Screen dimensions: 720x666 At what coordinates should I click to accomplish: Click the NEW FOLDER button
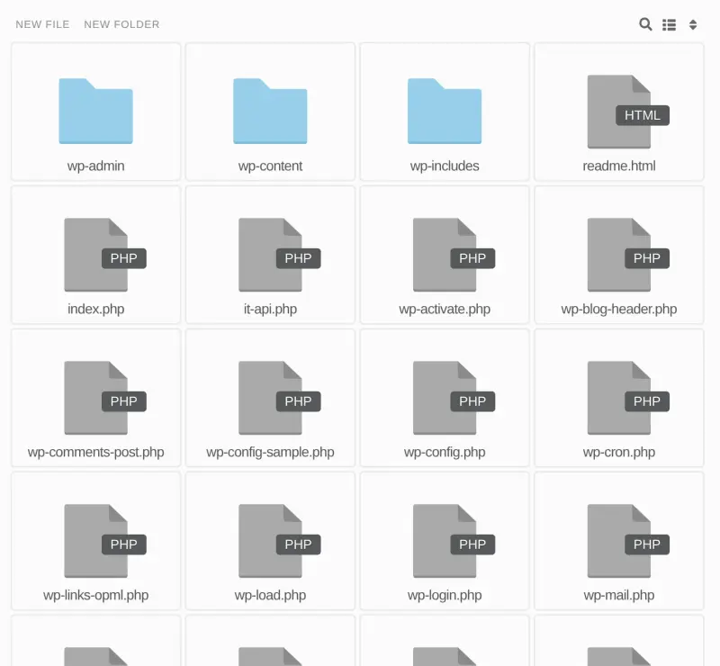point(121,24)
